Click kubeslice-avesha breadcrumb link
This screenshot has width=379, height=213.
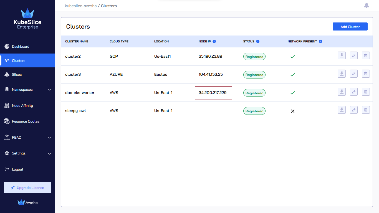pyautogui.click(x=81, y=6)
